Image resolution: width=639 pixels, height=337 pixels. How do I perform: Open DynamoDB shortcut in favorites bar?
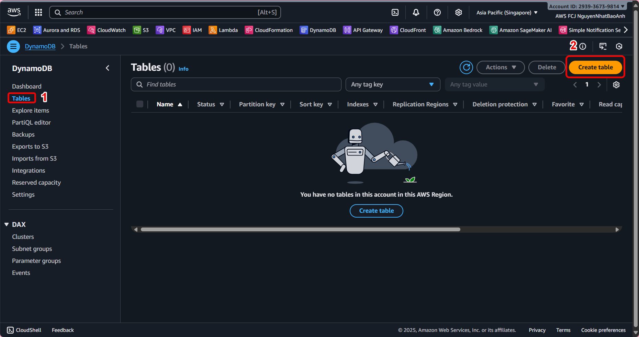[318, 30]
